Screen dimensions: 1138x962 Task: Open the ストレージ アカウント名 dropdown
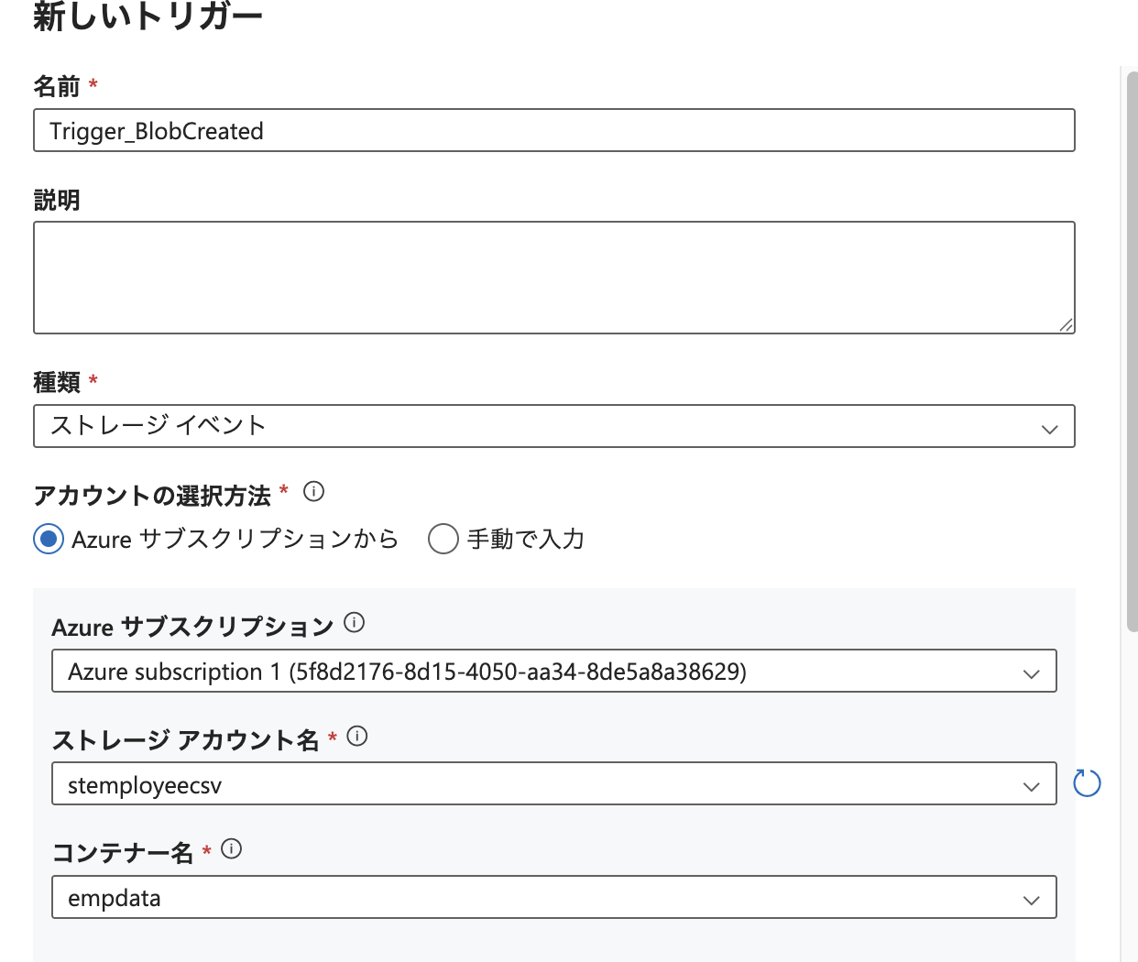[1034, 783]
